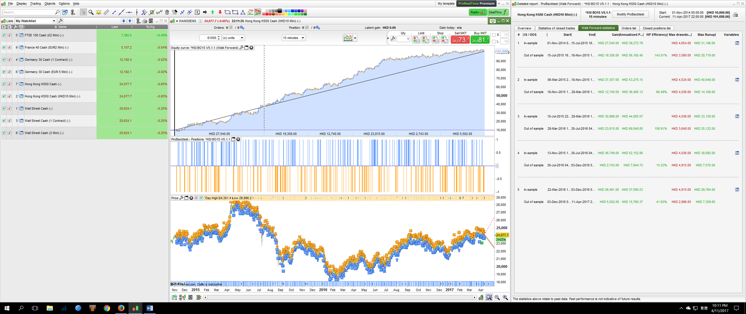The width and height of the screenshot is (746, 314).
Task: Select the red down arrow tool
Action: (220, 12)
